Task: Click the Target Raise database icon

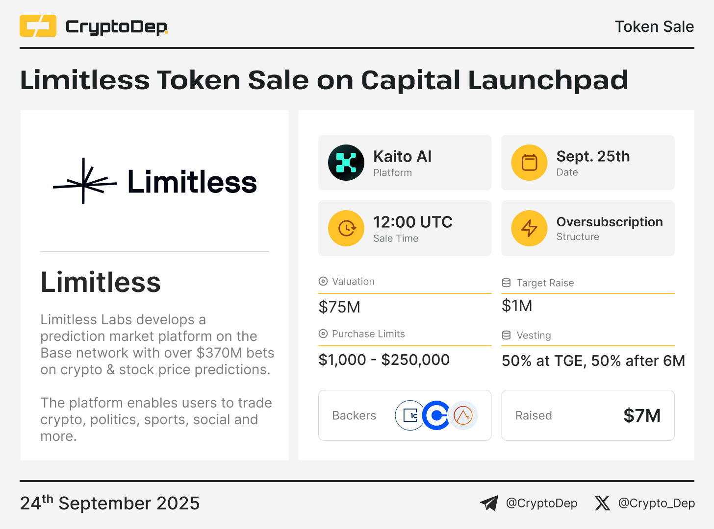Action: pos(507,283)
